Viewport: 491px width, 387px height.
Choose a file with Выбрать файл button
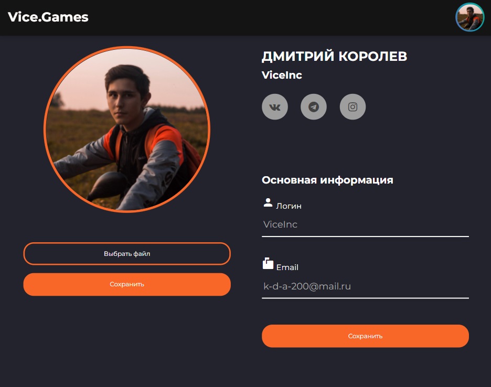127,254
